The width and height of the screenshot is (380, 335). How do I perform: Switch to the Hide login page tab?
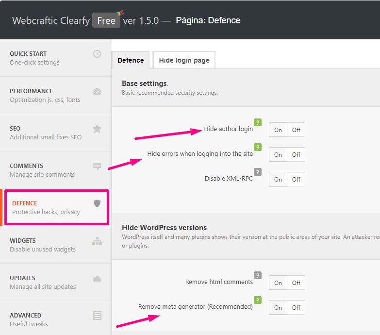coord(184,60)
